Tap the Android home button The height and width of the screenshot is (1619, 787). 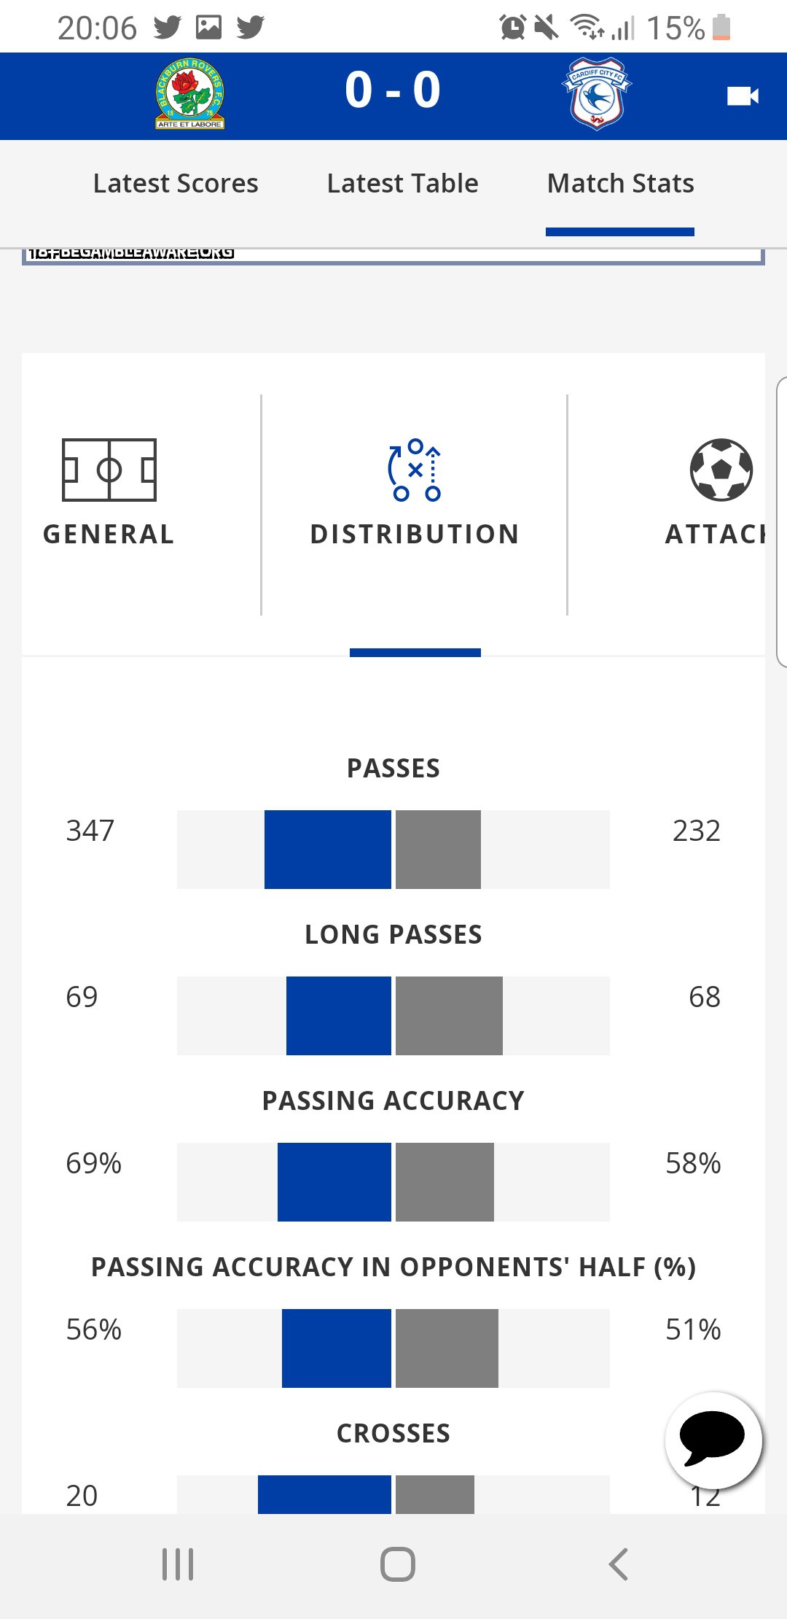398,1564
